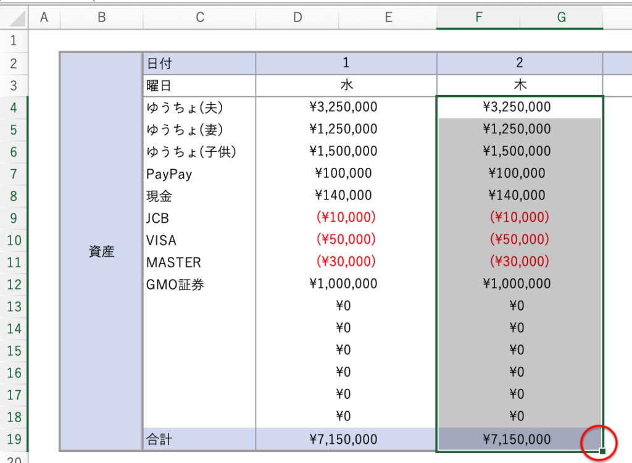The height and width of the screenshot is (463, 632).
Task: Select the 木 weekday cell
Action: (x=519, y=85)
